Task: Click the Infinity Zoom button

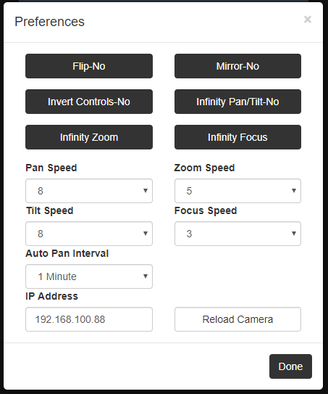Action: click(x=89, y=137)
